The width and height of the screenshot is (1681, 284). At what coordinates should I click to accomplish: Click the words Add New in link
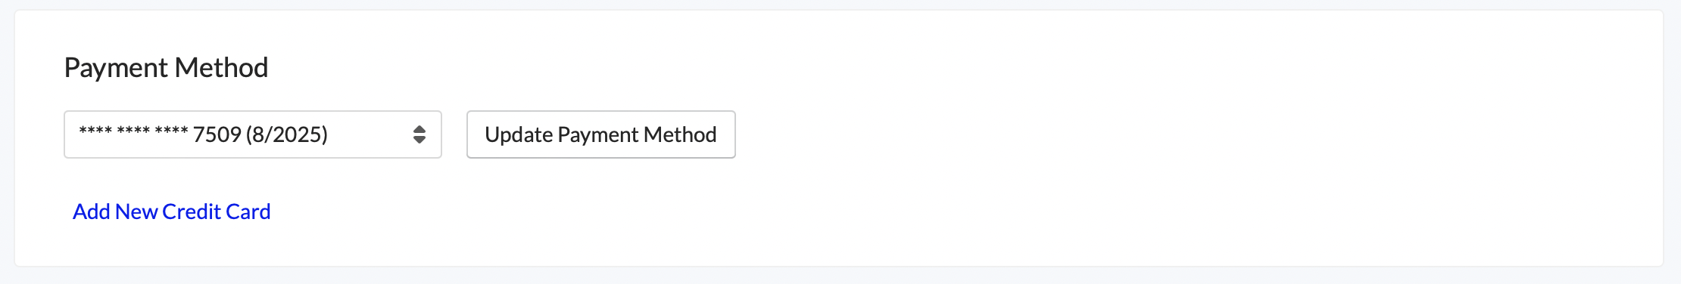pos(115,211)
